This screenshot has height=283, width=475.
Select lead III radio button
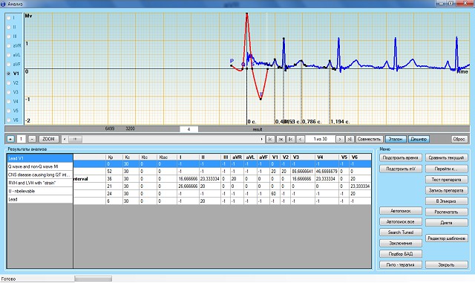tap(9, 36)
